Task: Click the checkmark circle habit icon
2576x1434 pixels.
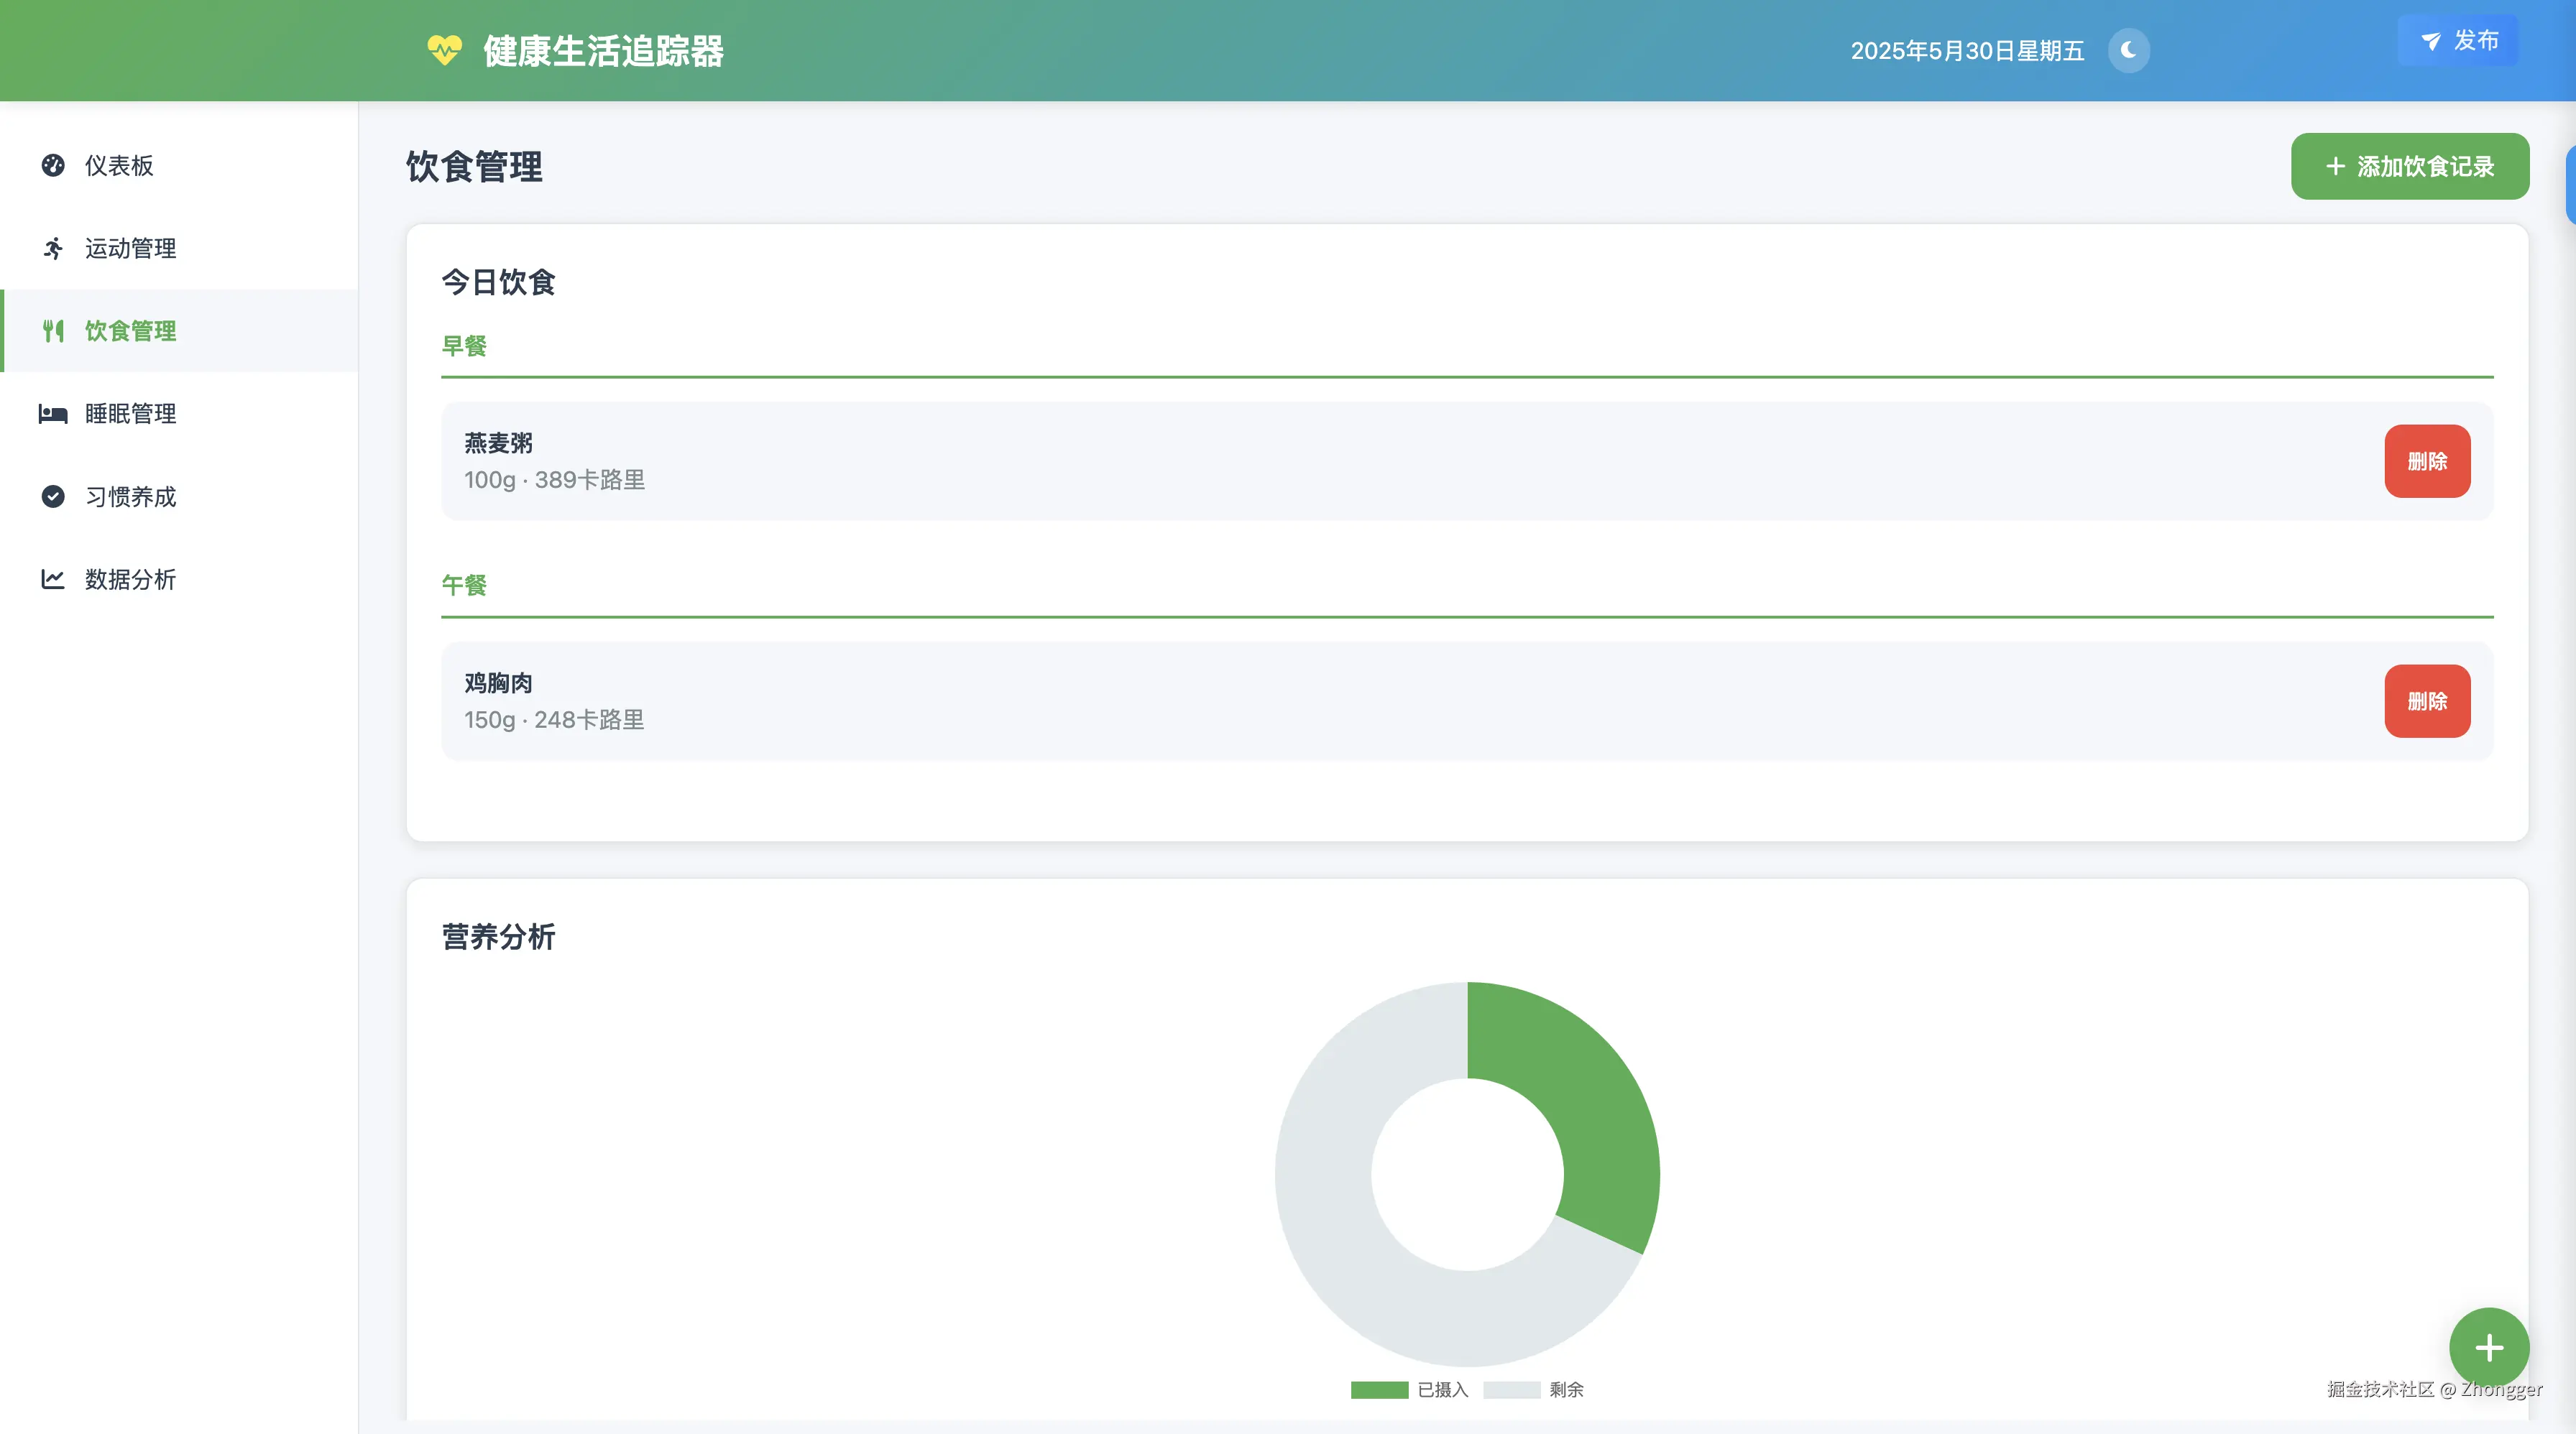Action: click(53, 496)
